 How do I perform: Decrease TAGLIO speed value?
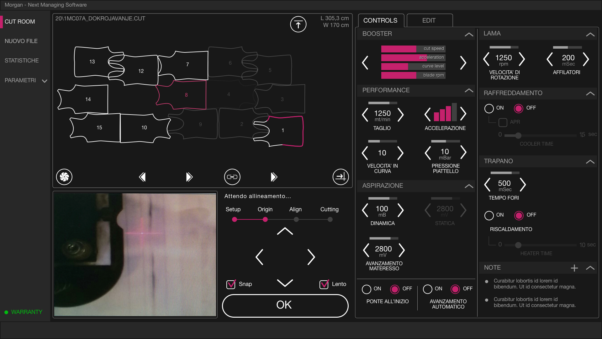(x=365, y=115)
